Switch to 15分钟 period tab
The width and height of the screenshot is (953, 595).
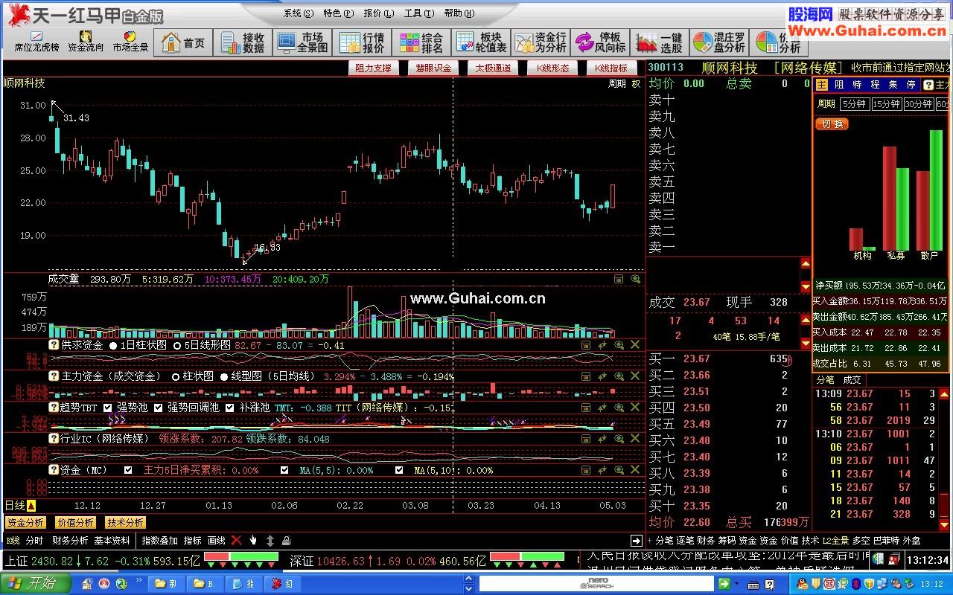(x=886, y=104)
